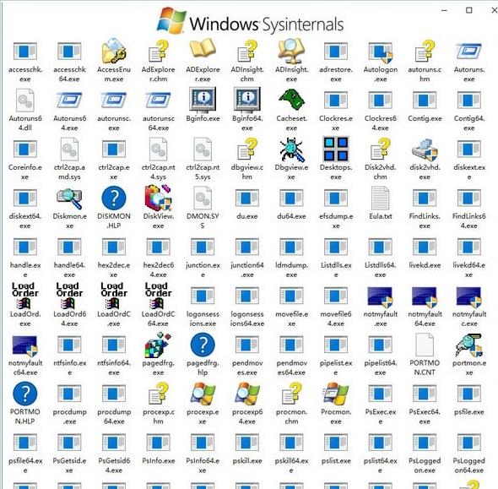
Task: Click the Disk2vhd.chm help file icon
Action: [x=380, y=149]
